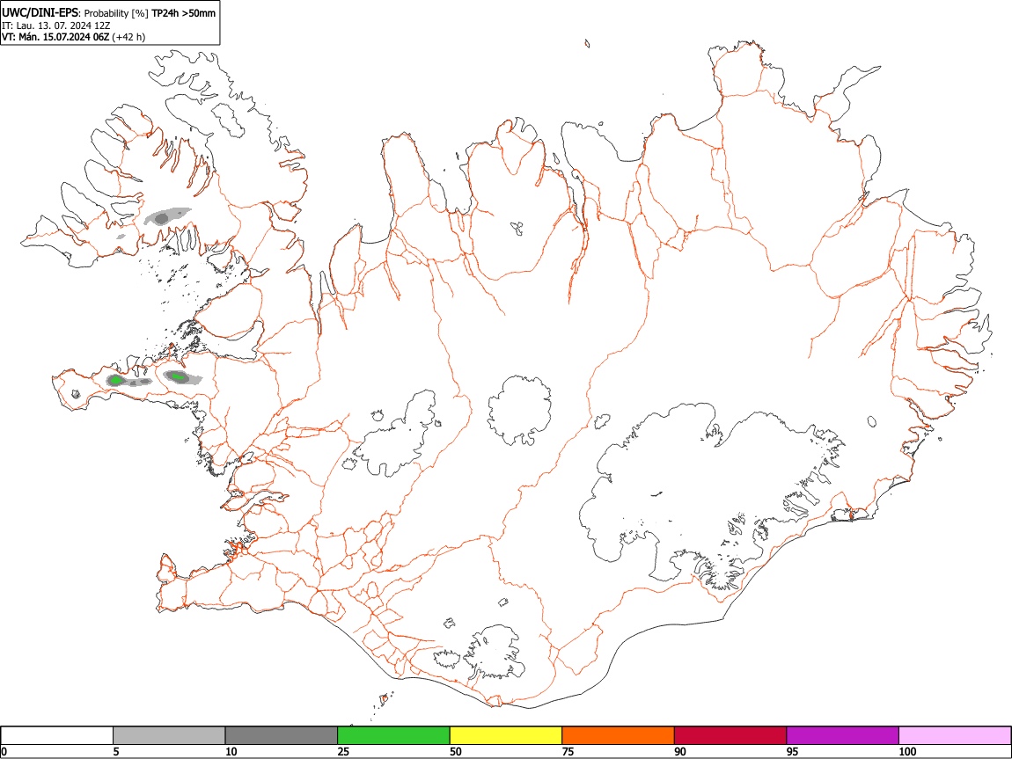Screen dimensions: 1012x759
Task: Click the '(+42 h)' forecast lead text
Action: click(x=128, y=38)
